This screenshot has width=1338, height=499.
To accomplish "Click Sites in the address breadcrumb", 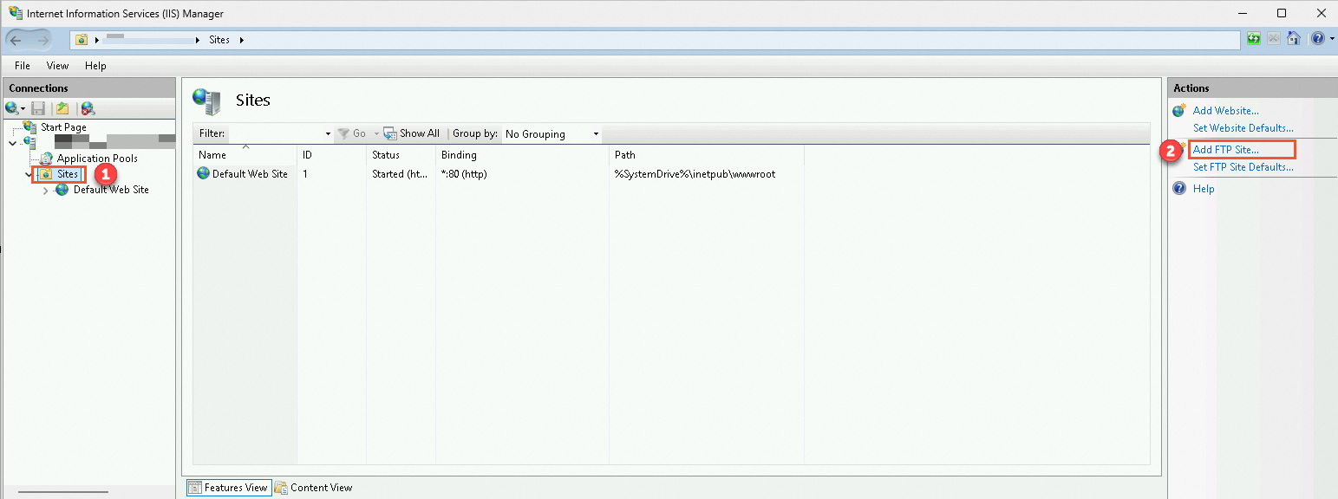I will tap(219, 40).
